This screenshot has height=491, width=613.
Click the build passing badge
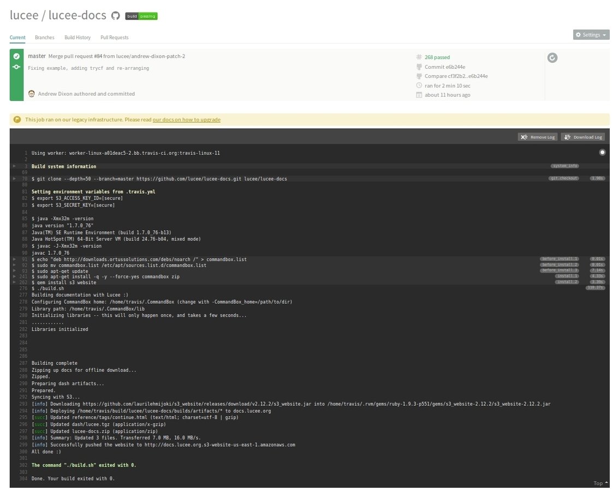point(141,16)
